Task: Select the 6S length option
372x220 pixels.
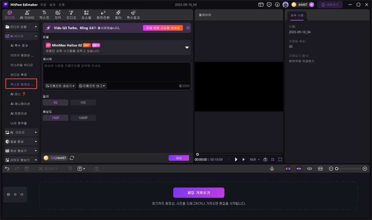Action: click(x=55, y=102)
